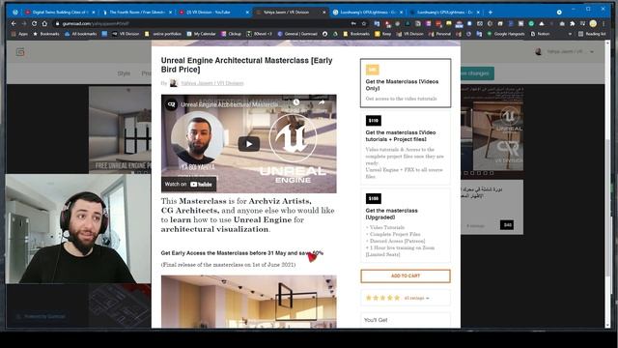The height and width of the screenshot is (348, 618).
Task: Click the Gumroad logo in page header
Action: coord(20,51)
